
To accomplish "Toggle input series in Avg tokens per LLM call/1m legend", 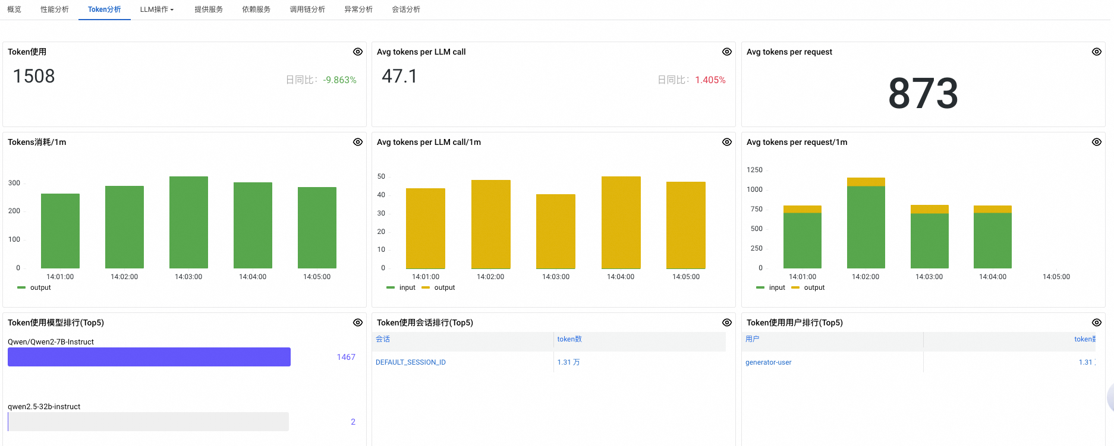I will (407, 287).
